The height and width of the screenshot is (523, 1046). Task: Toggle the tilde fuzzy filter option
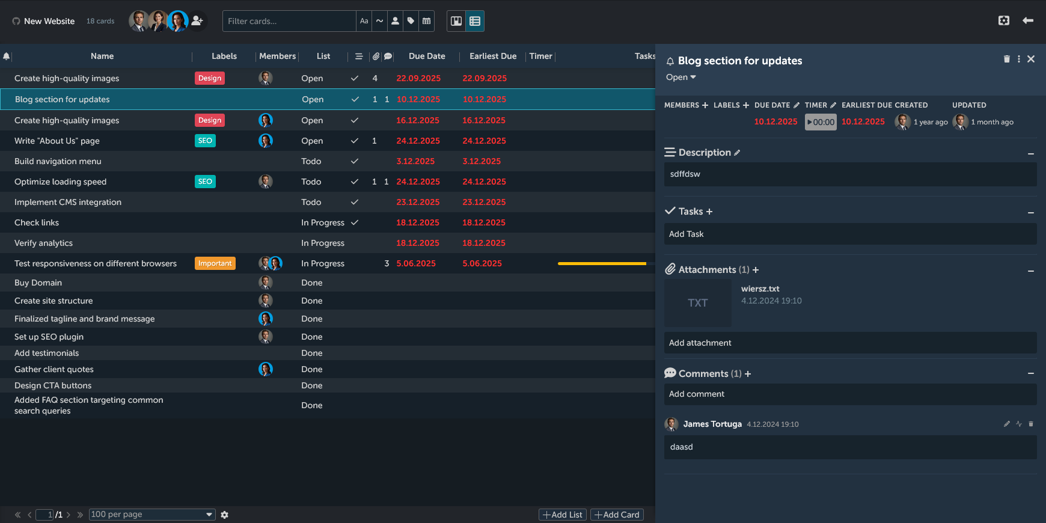379,21
